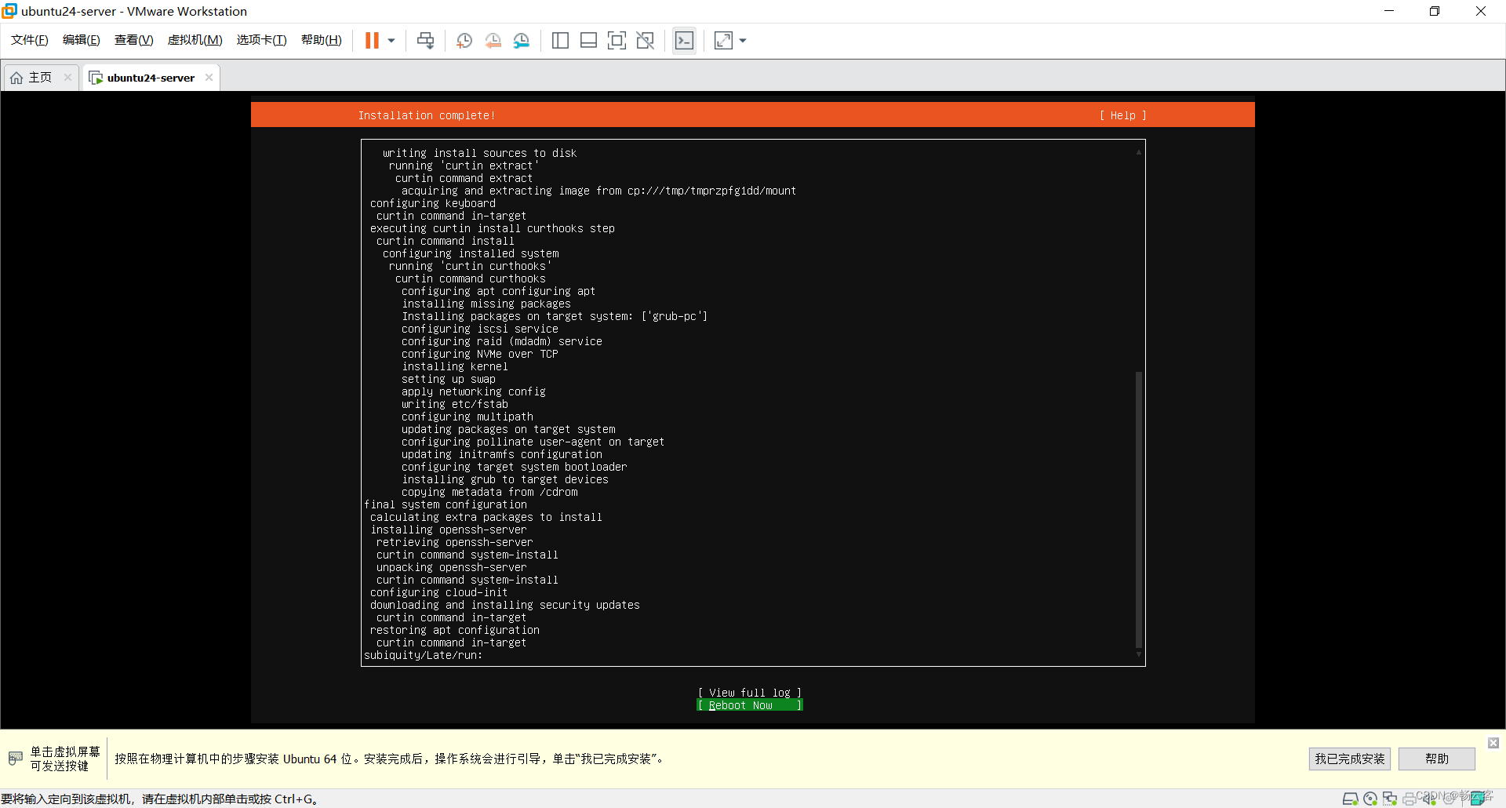Pause the virtual machine with the orange button

(372, 41)
